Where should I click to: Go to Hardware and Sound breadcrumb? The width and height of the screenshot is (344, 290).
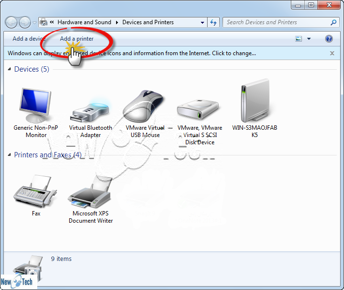[84, 22]
